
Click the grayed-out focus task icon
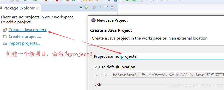(94, 7)
